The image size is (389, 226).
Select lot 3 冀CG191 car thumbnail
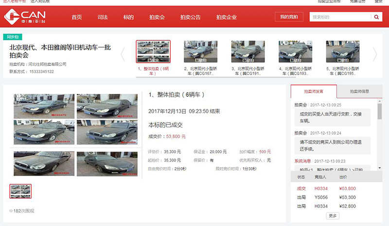248,52
